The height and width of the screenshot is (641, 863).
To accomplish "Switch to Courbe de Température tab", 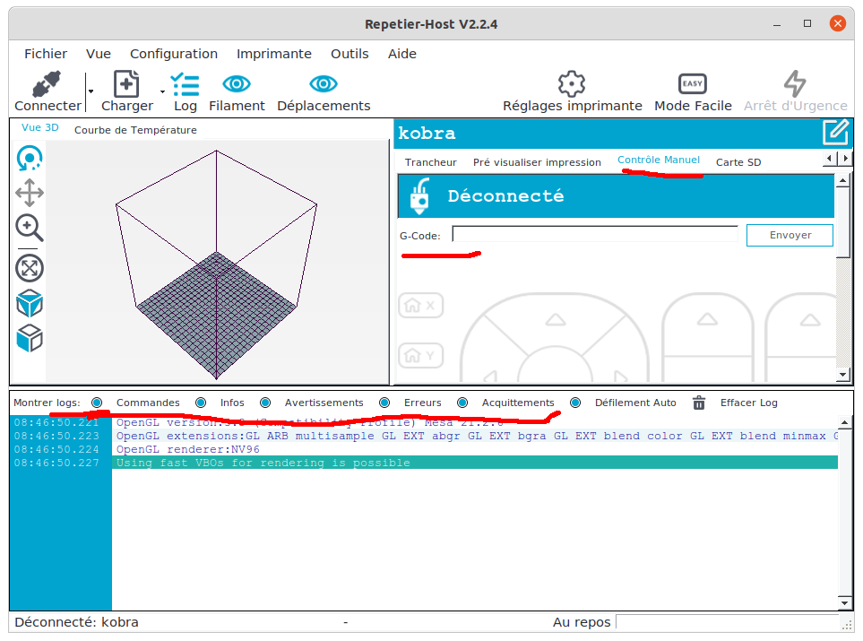I will tap(135, 130).
